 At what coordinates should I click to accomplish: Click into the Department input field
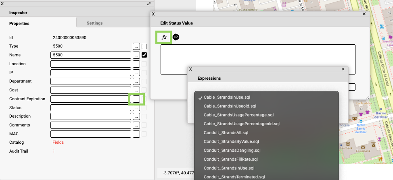(x=91, y=81)
